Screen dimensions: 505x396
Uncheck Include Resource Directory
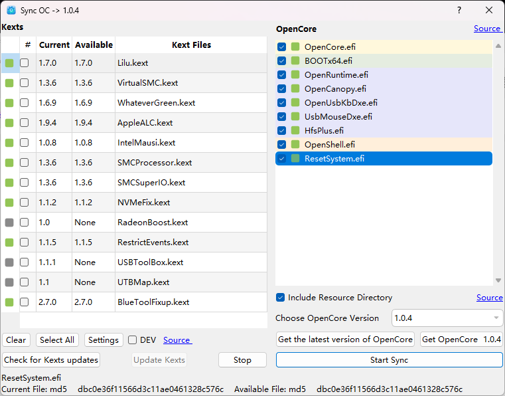pos(281,298)
